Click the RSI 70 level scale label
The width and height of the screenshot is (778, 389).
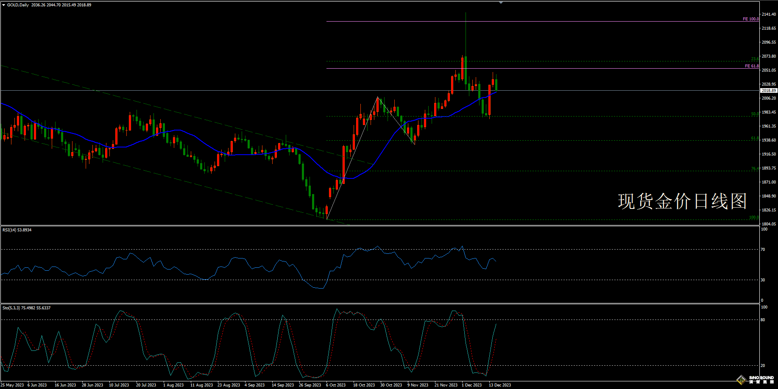(x=763, y=250)
